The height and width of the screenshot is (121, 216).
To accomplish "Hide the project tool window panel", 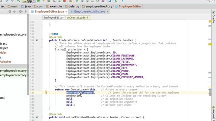I will 26,12.
